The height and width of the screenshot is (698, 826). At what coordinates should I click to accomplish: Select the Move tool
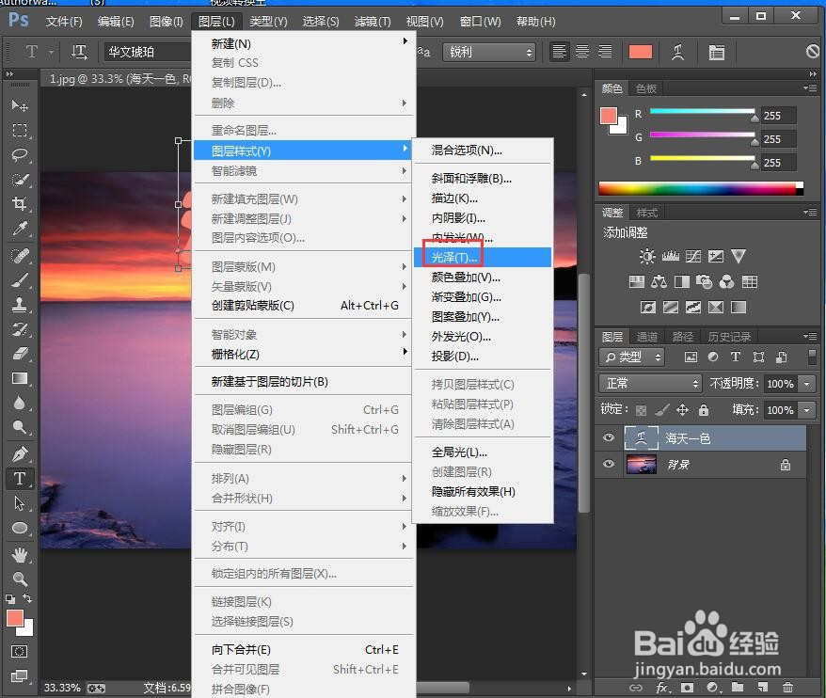(x=20, y=105)
